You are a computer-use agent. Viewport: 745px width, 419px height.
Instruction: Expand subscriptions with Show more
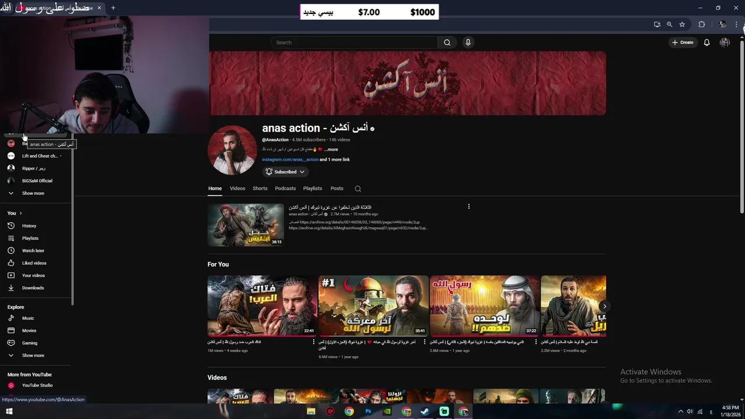(33, 193)
